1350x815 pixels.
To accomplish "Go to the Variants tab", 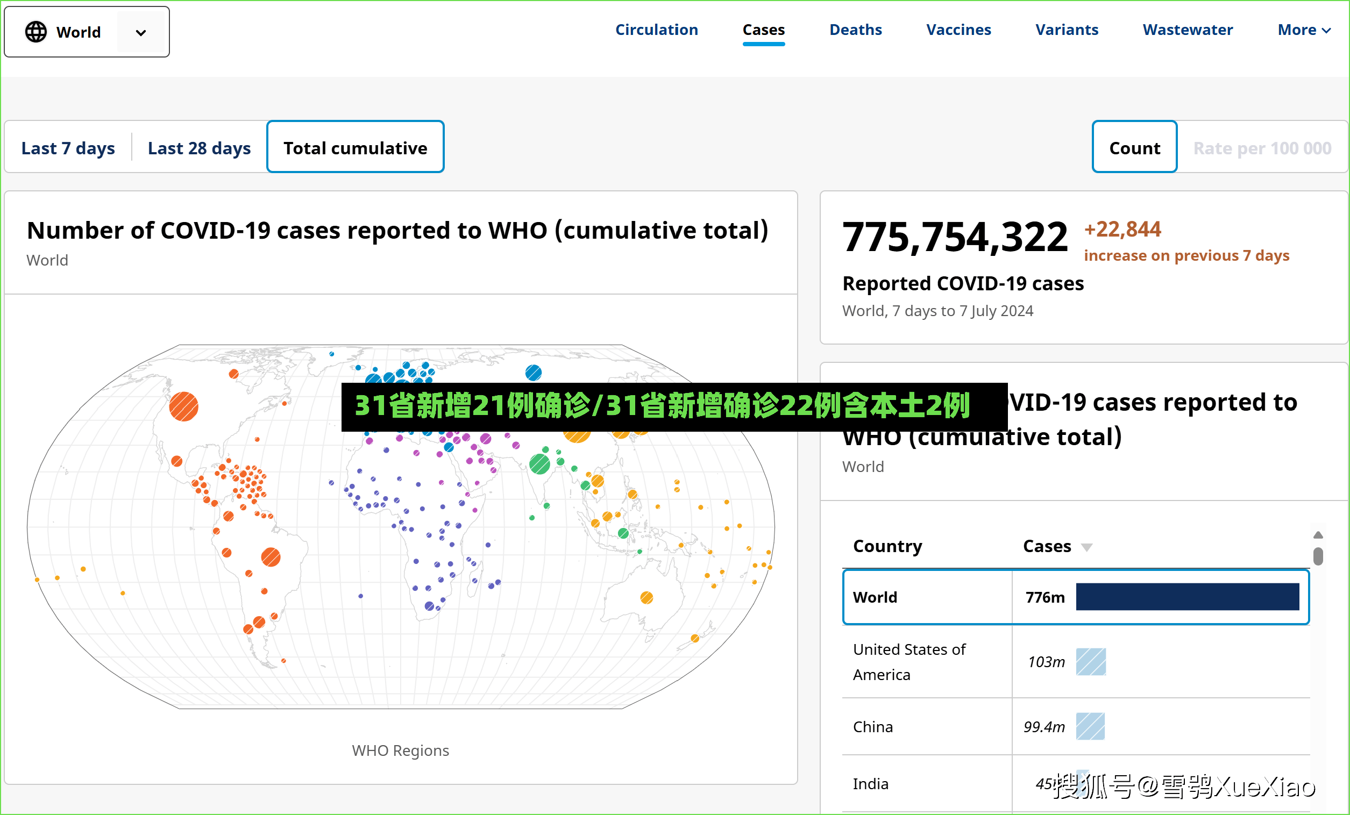I will (x=1067, y=30).
